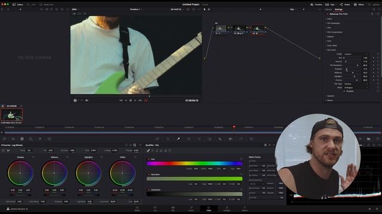Toggle the Timeline panel button
382x214 pixels.
pos(316,4)
